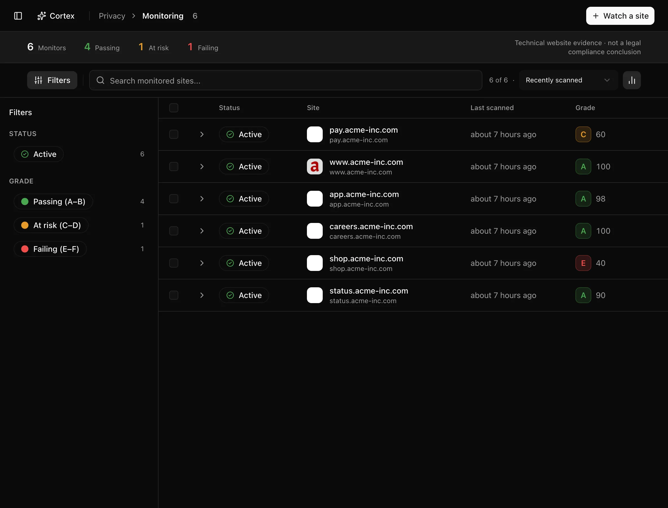The width and height of the screenshot is (668, 508).
Task: Click the app.acme-inc.com site favicon
Action: [x=315, y=199]
